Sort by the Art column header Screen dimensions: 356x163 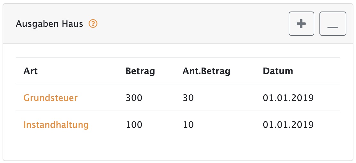30,71
